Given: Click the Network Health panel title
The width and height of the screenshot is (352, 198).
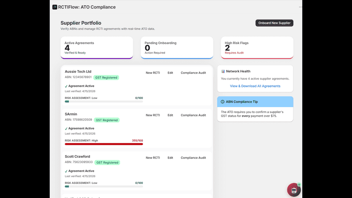Looking at the screenshot, I should click(x=238, y=71).
